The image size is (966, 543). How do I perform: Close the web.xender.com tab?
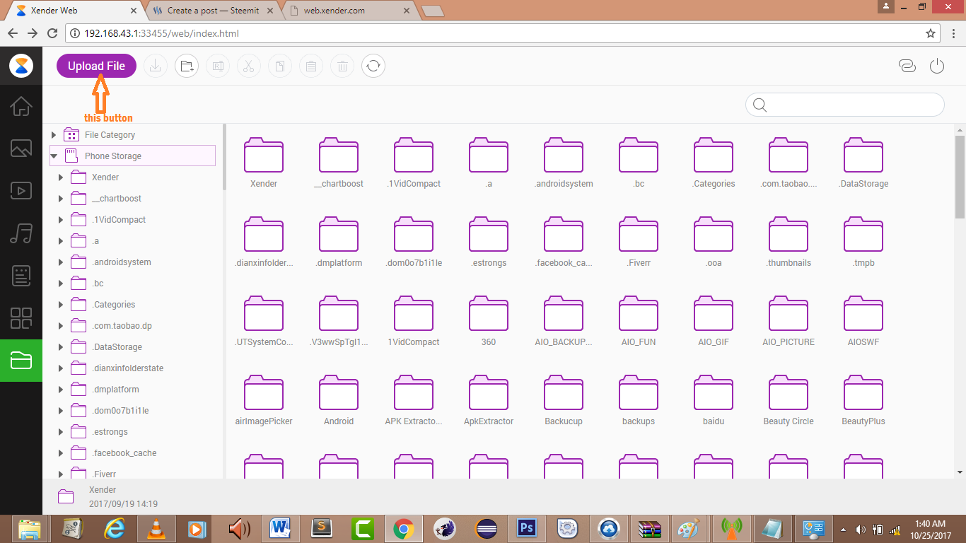pyautogui.click(x=405, y=11)
